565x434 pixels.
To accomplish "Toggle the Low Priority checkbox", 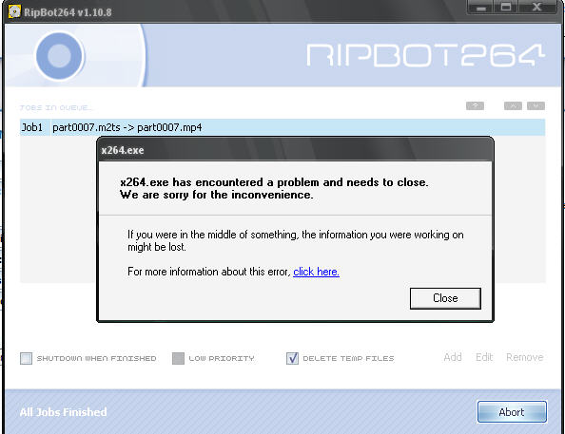I will coord(178,358).
